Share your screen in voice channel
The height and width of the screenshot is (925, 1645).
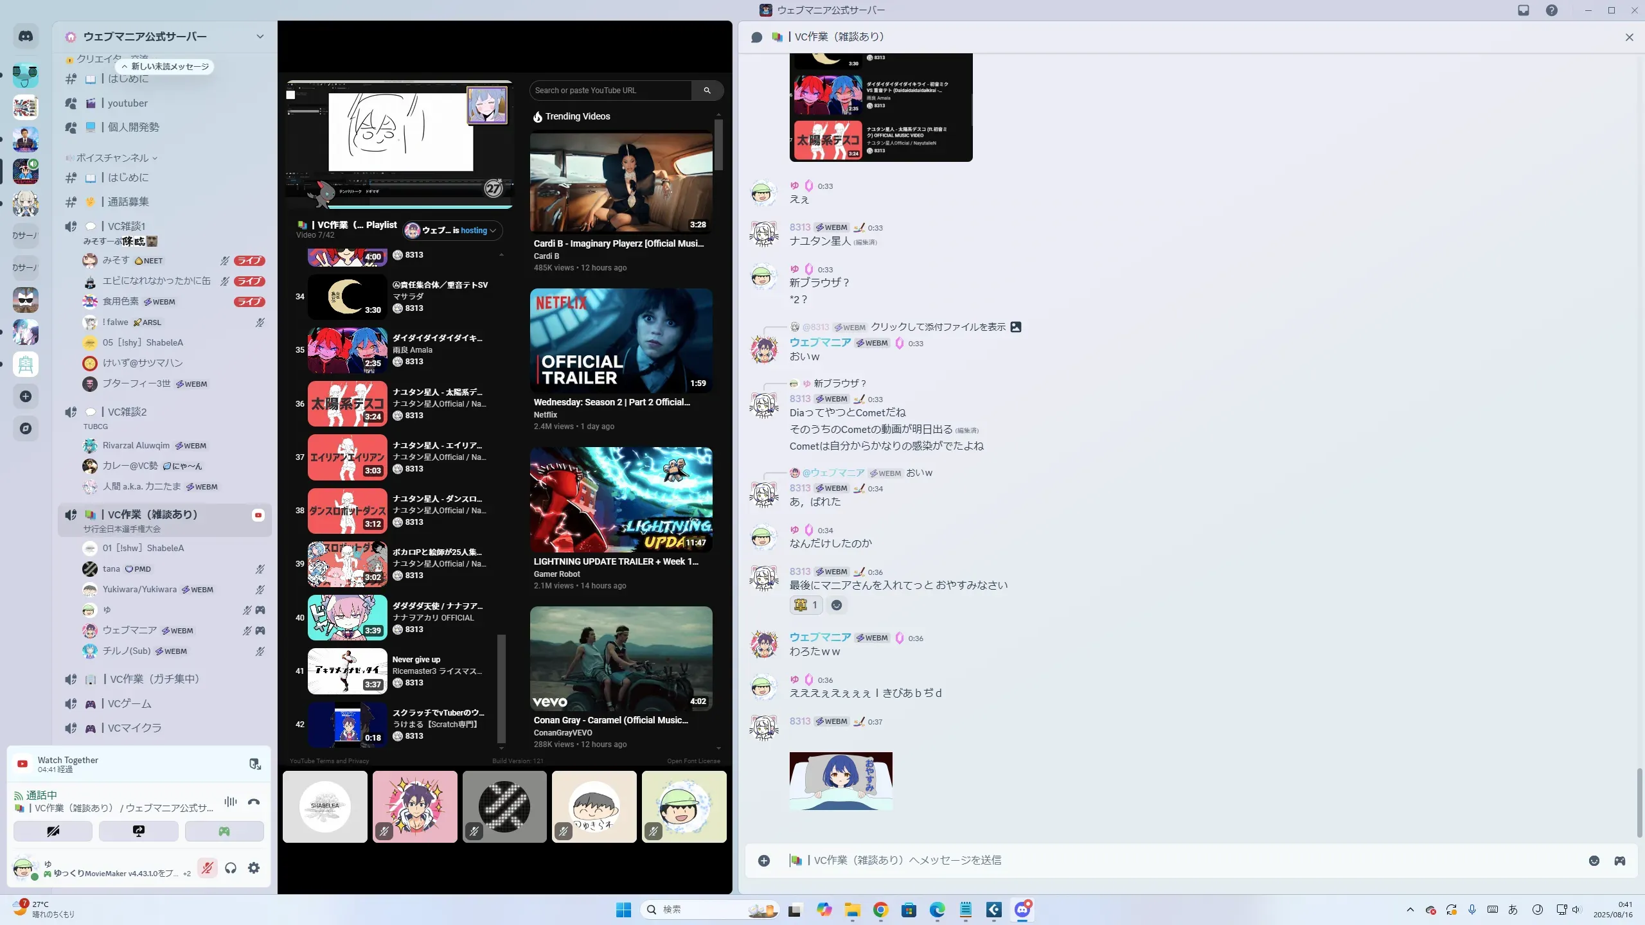click(139, 831)
